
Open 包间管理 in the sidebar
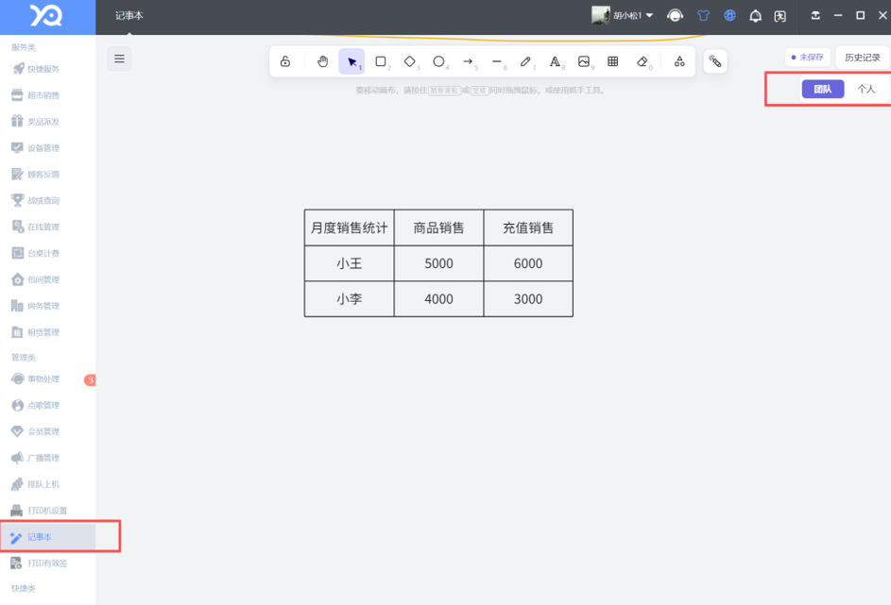click(48, 279)
